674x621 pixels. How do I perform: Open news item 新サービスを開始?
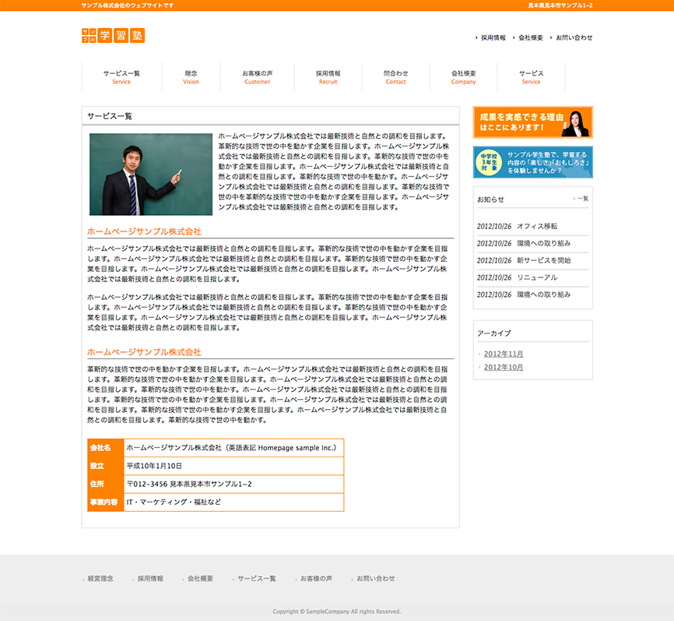click(x=544, y=261)
